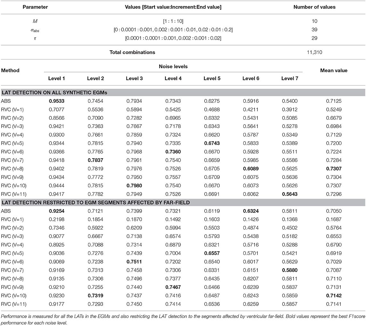Click the "Parameter" column header
Viewport: 366px width, 326px height.
(35, 7)
